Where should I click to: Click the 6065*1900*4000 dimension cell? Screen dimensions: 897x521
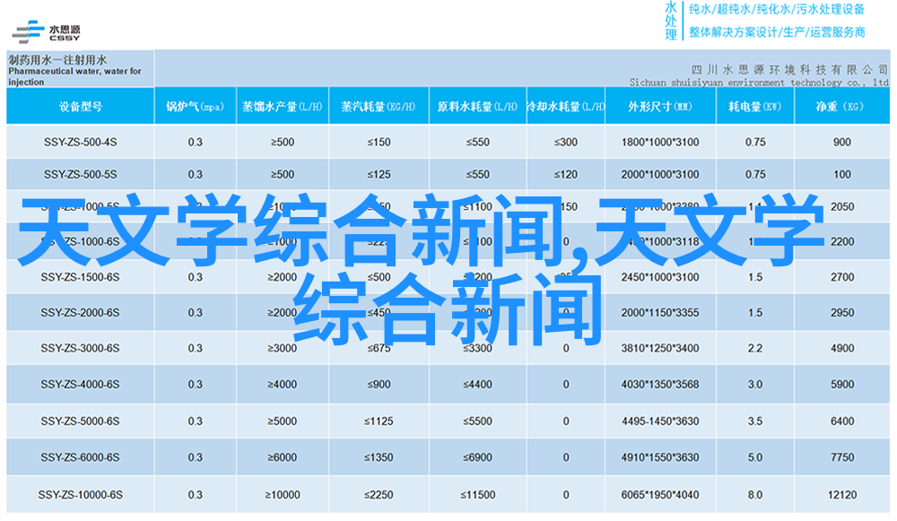(x=659, y=495)
